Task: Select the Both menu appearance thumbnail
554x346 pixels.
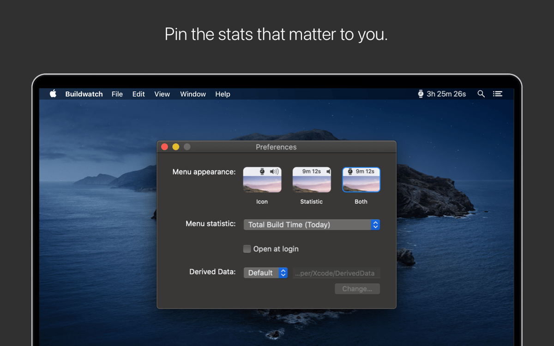Action: pyautogui.click(x=361, y=179)
